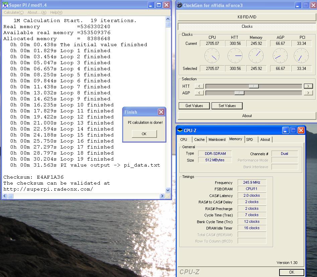317x277 pixels.
Task: Click the PCI clock dial gauge
Action: point(301,56)
